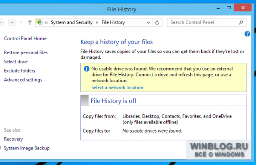The height and width of the screenshot is (165, 256).
Task: Open Recovery under See also
Action: click(13, 139)
